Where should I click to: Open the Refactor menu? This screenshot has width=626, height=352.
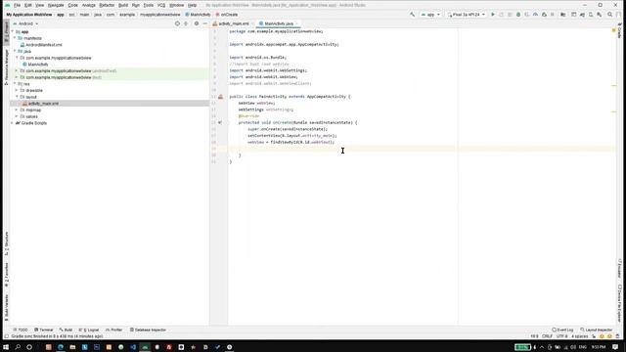107,5
